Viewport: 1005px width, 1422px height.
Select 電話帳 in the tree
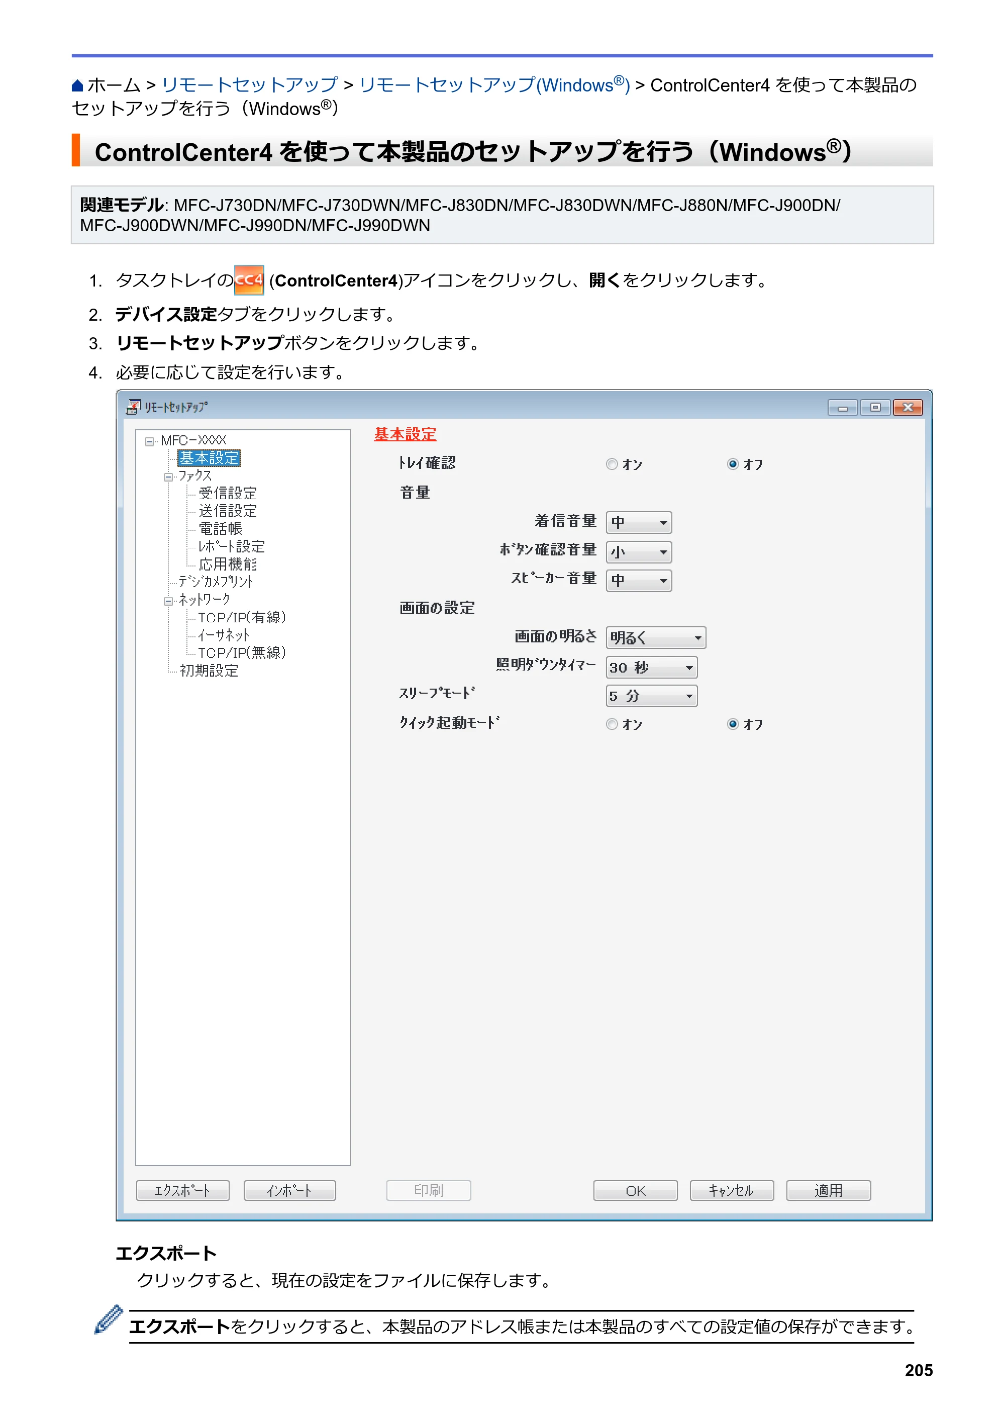tap(220, 529)
